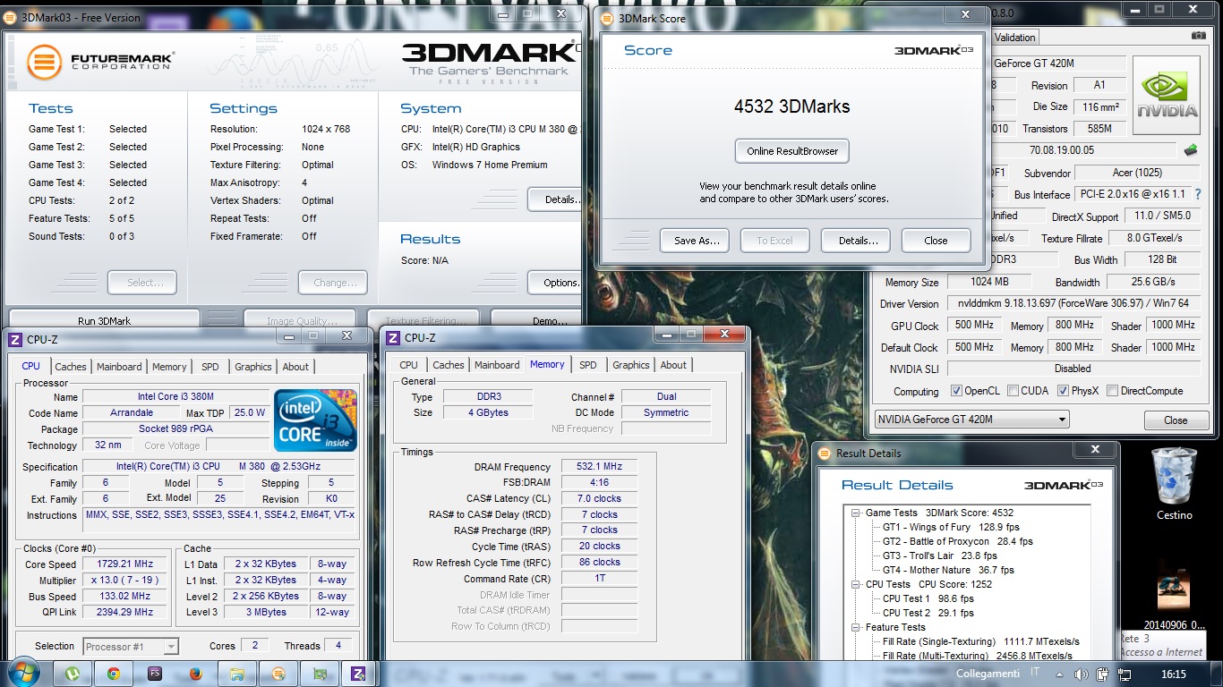Toggle CUDA checkbox in GPU-Z
The width and height of the screenshot is (1223, 687).
[x=1013, y=391]
